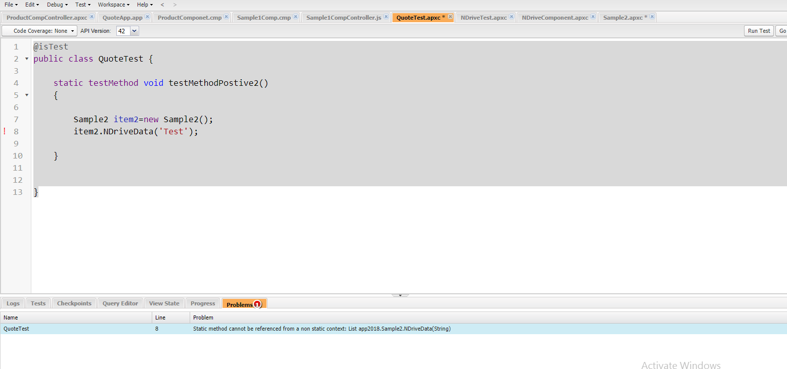Open the Workspace menu
The width and height of the screenshot is (787, 369).
click(x=112, y=5)
